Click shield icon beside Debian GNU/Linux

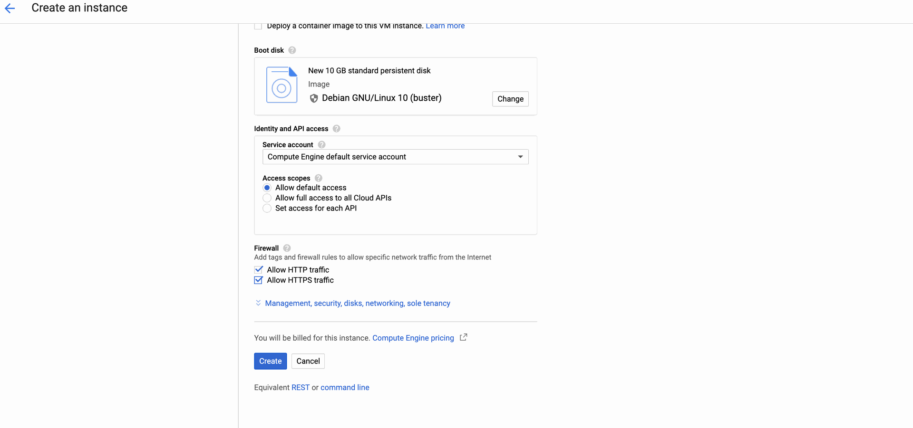click(314, 98)
